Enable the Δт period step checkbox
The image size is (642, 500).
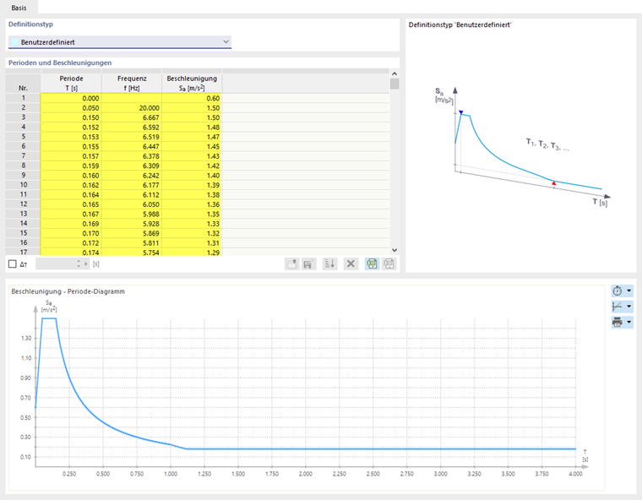13,264
